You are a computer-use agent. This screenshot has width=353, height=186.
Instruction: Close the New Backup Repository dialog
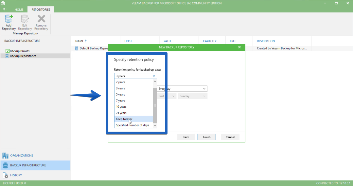239,47
